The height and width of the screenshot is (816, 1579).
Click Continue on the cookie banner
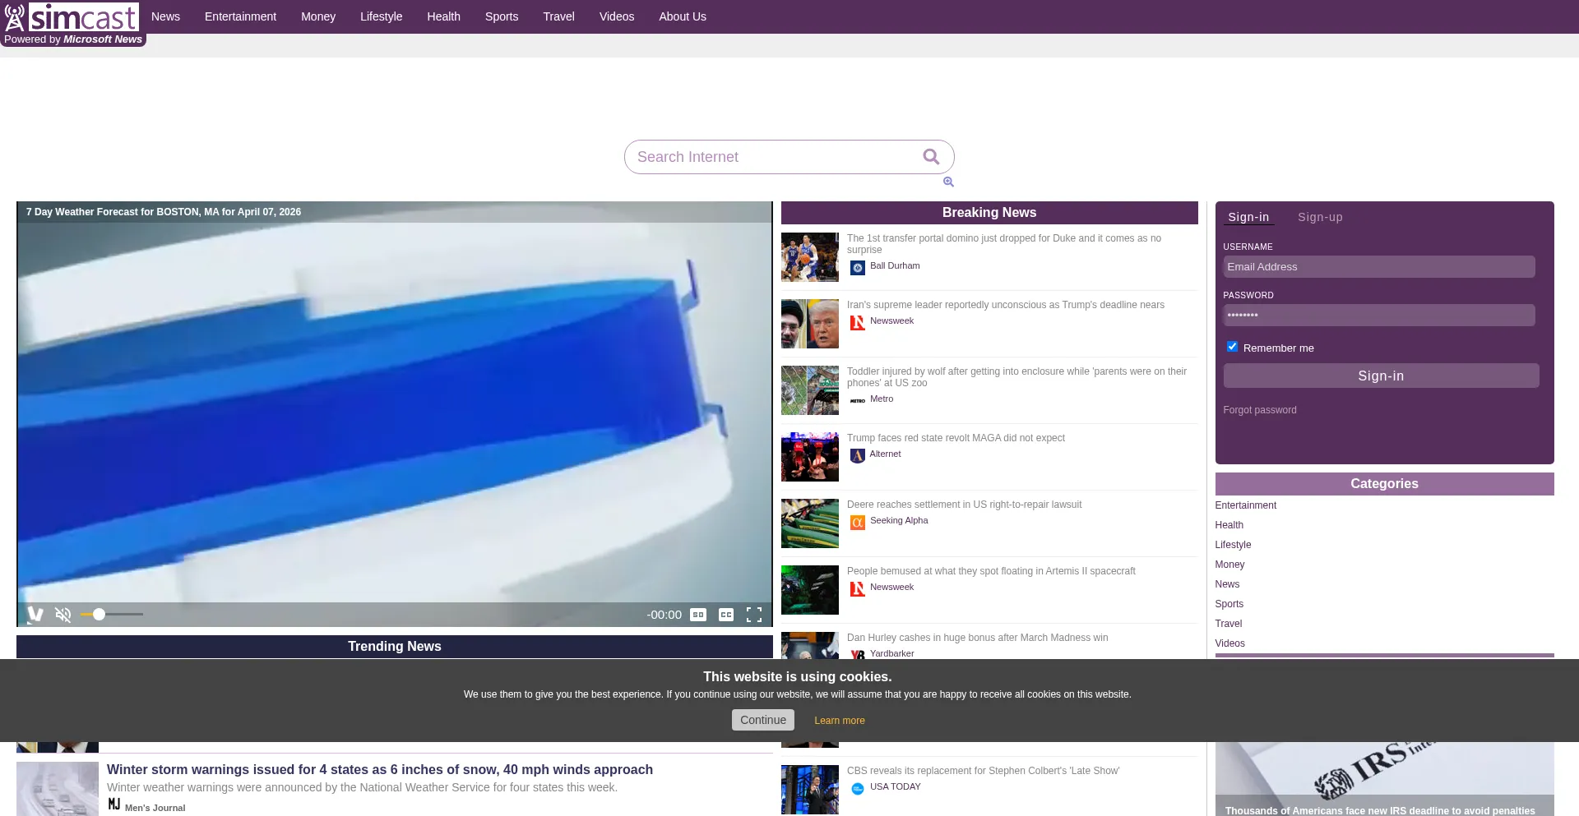pyautogui.click(x=762, y=720)
